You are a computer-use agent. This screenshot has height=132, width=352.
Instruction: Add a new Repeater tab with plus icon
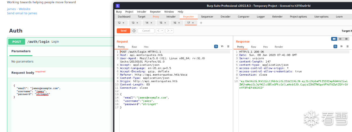(x=201, y=23)
